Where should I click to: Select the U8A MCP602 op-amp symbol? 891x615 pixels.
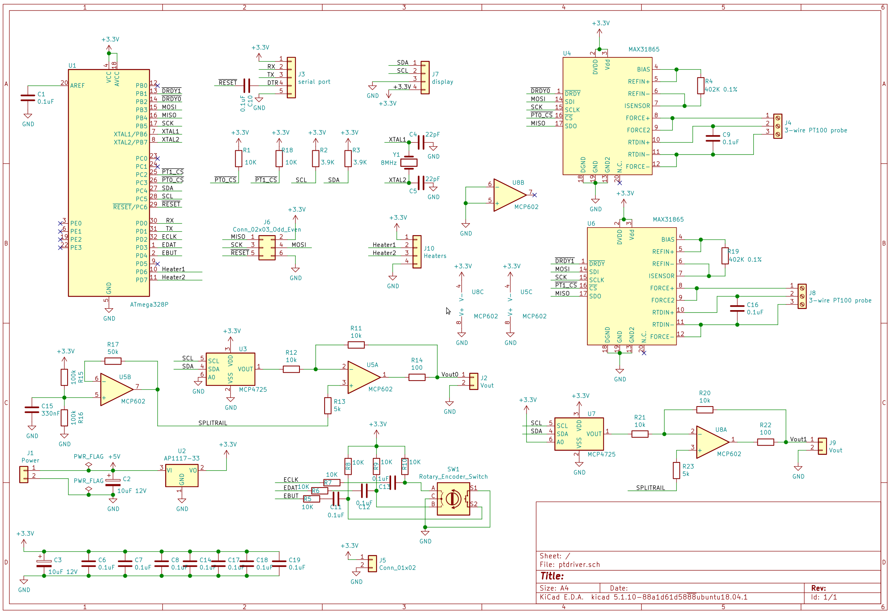712,442
